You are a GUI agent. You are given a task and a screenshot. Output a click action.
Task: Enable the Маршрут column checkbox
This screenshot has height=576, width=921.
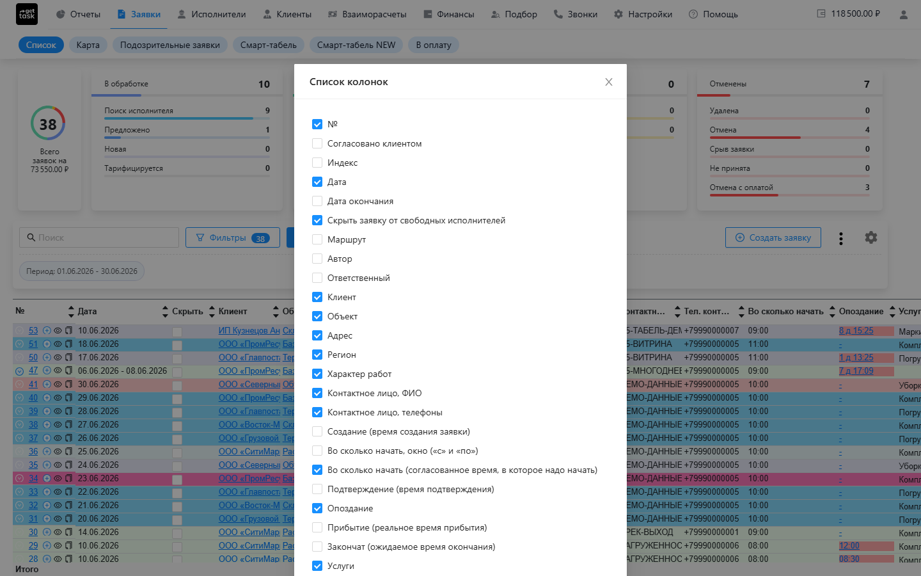point(317,239)
